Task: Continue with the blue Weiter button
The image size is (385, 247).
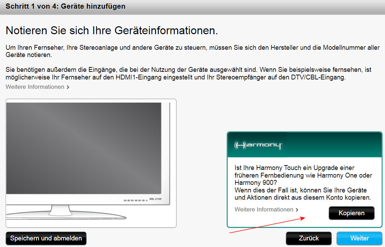Action: click(x=359, y=238)
